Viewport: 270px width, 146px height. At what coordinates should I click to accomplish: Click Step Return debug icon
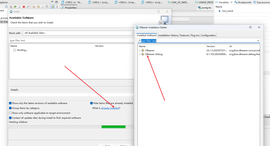click(42, 7)
